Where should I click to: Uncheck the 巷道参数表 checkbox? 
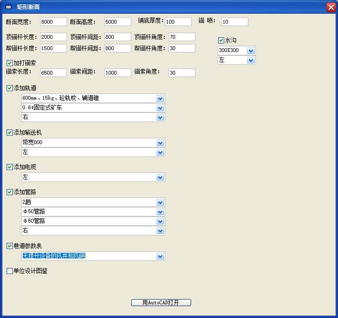point(9,246)
